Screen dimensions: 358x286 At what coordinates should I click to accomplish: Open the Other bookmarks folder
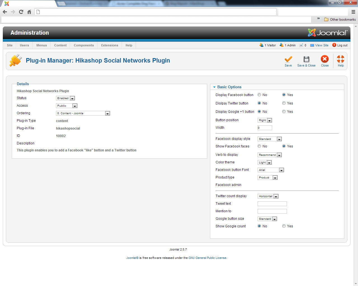point(340,20)
